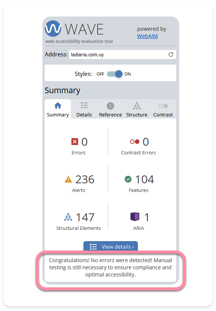216x311 pixels.
Task: Click the orange Alerts triangle icon
Action: 68,179
